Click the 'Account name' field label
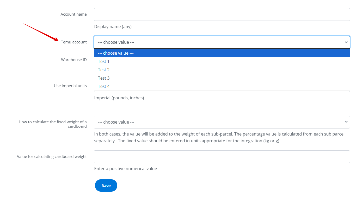The height and width of the screenshot is (212, 362). click(73, 14)
